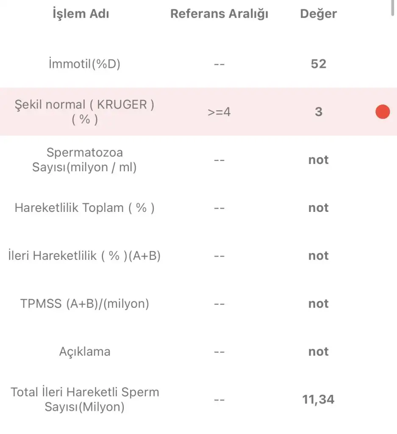Click the 'not' value for Açıklama
The image size is (397, 434).
point(318,351)
